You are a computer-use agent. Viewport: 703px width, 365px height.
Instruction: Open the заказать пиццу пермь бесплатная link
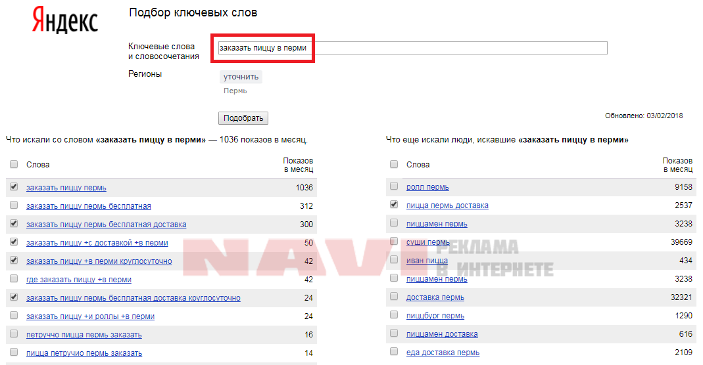point(88,205)
